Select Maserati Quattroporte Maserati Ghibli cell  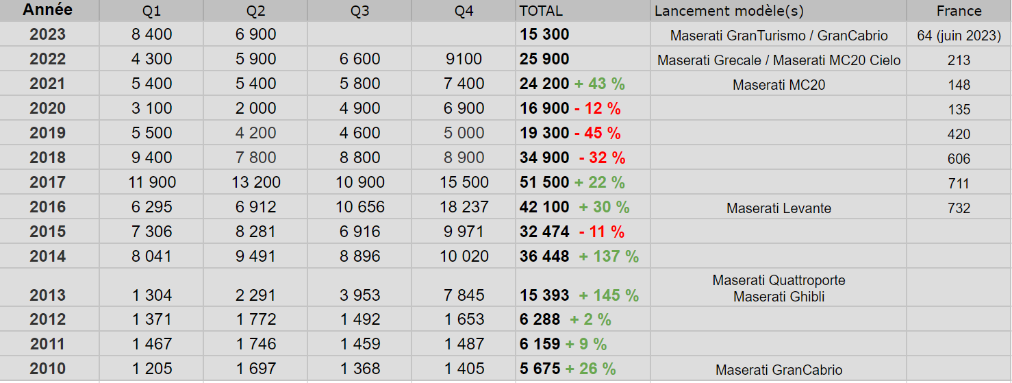tap(779, 288)
